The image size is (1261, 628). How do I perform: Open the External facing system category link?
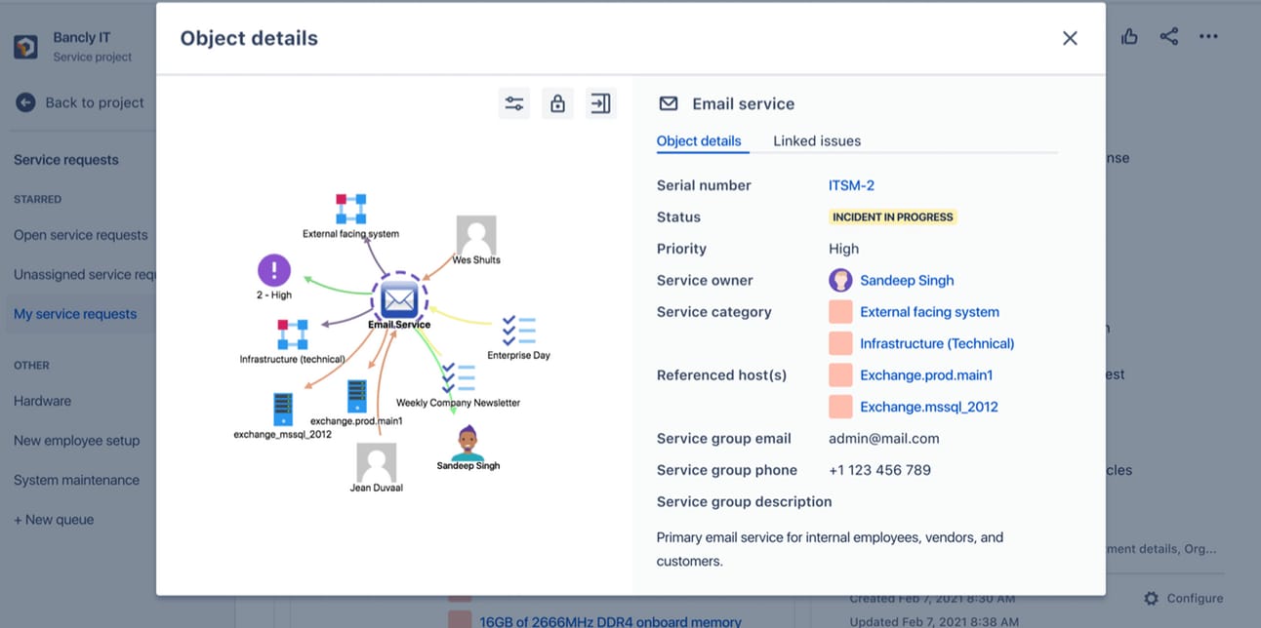click(929, 312)
